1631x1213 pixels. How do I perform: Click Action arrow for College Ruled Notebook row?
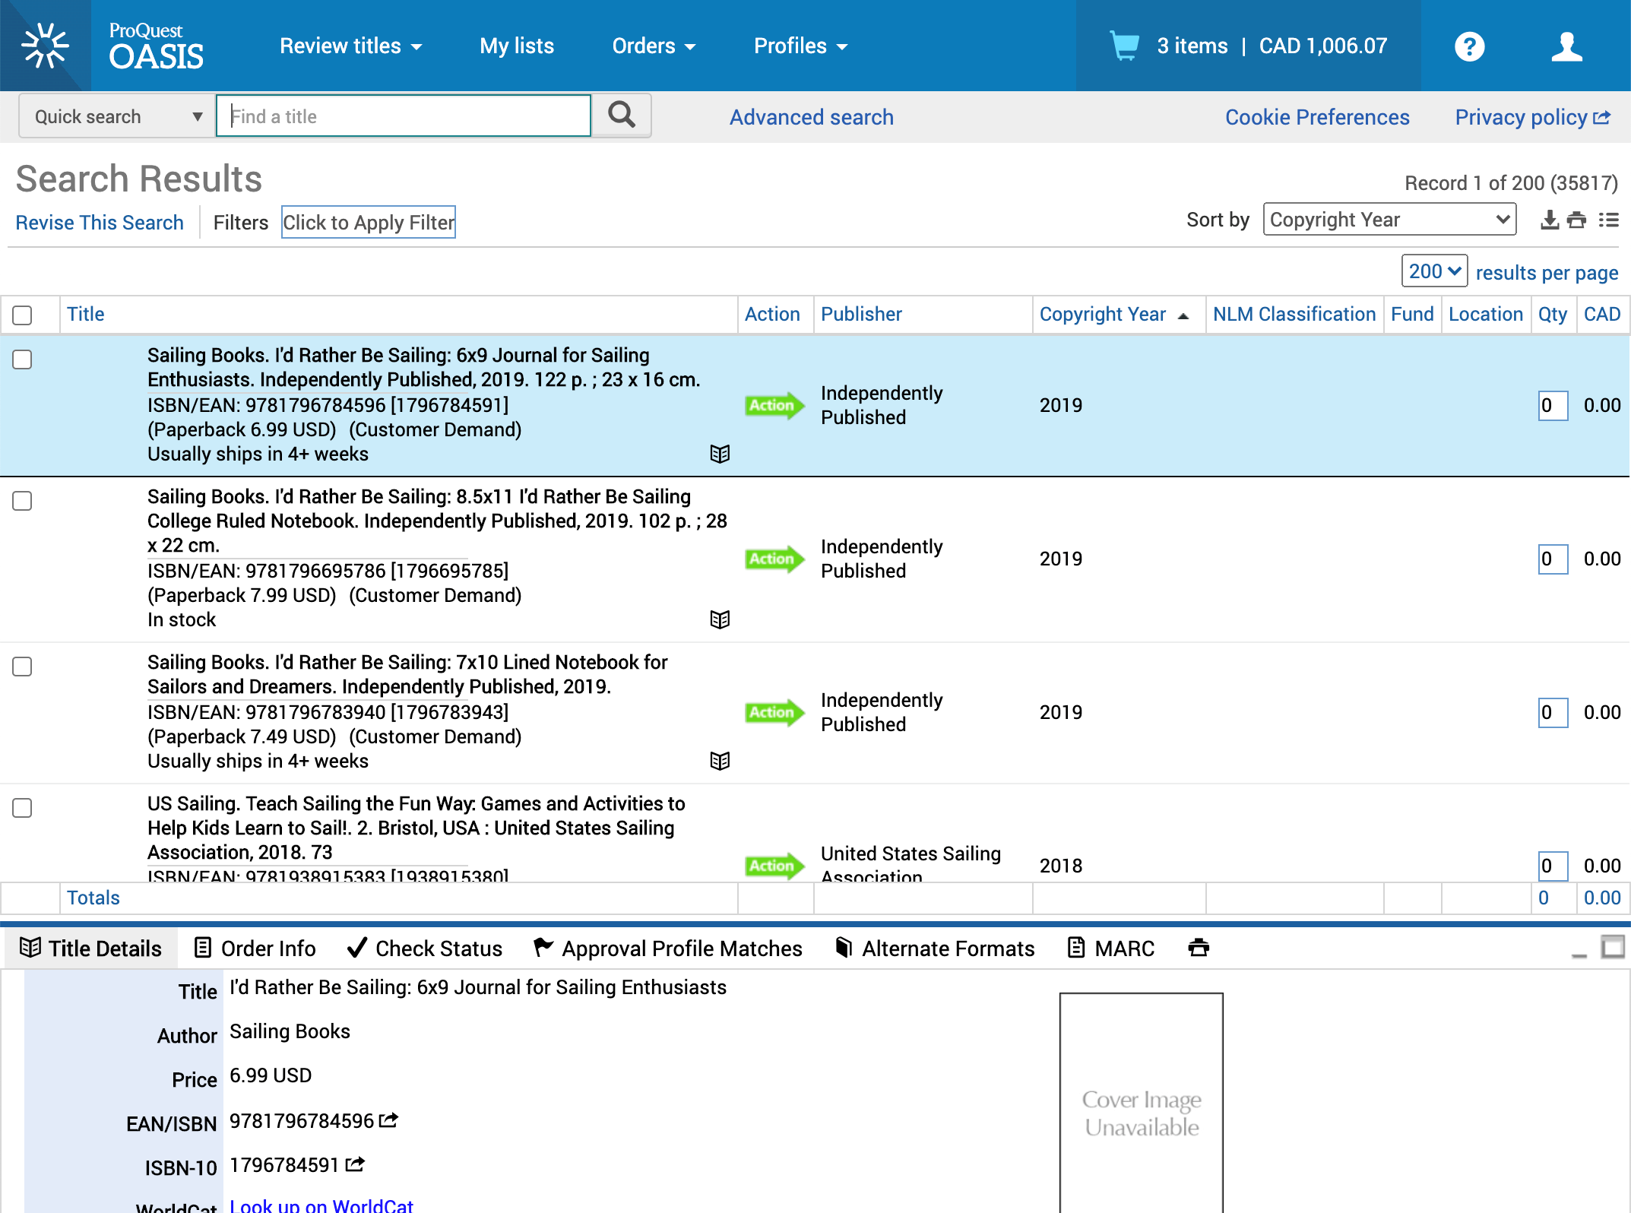[x=774, y=559]
